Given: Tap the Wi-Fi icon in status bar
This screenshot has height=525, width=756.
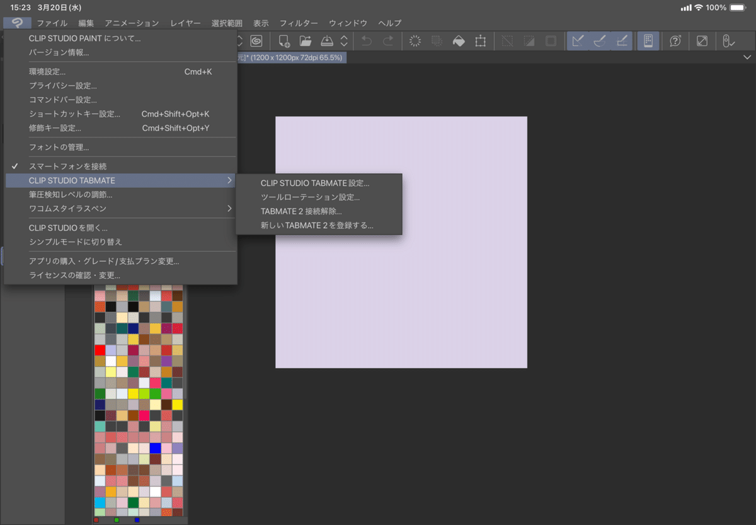Looking at the screenshot, I should point(698,8).
